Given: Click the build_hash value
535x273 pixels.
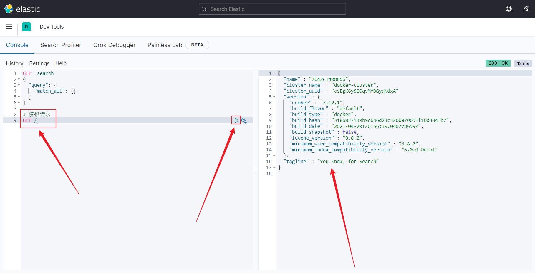Looking at the screenshot, I should tap(390, 120).
